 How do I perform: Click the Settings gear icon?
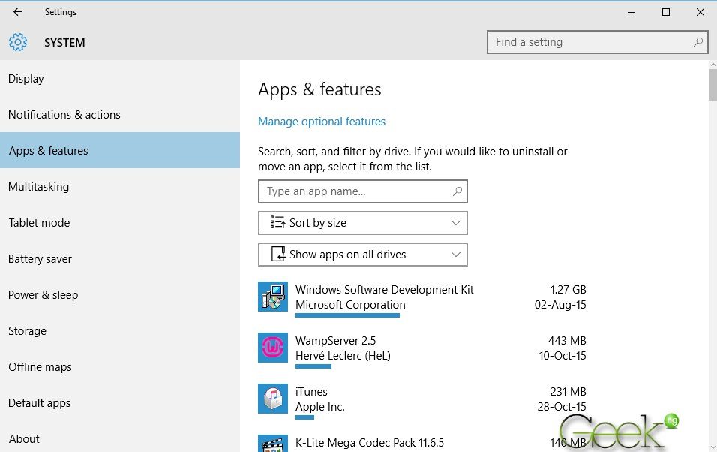[x=18, y=42]
